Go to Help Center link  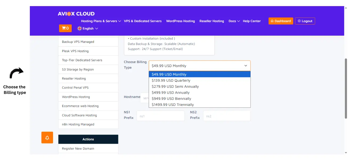click(x=252, y=21)
